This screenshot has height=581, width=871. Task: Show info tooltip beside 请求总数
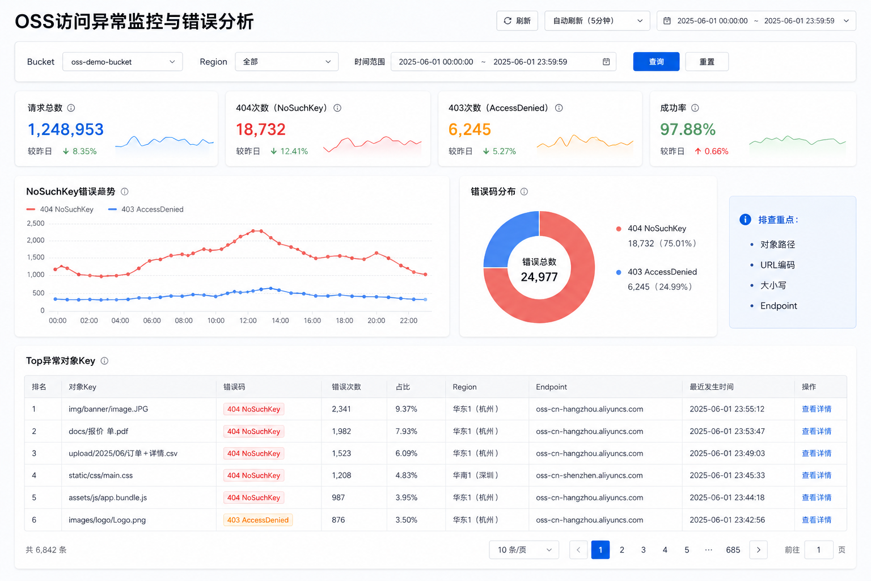(x=71, y=108)
